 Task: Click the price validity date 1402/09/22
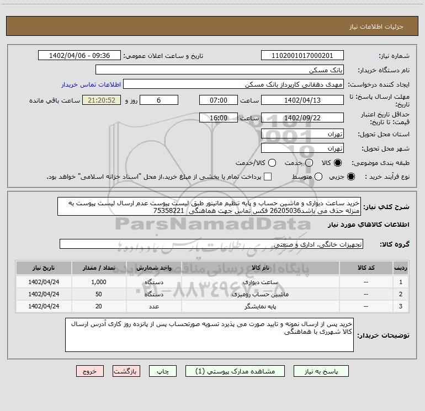click(x=302, y=118)
